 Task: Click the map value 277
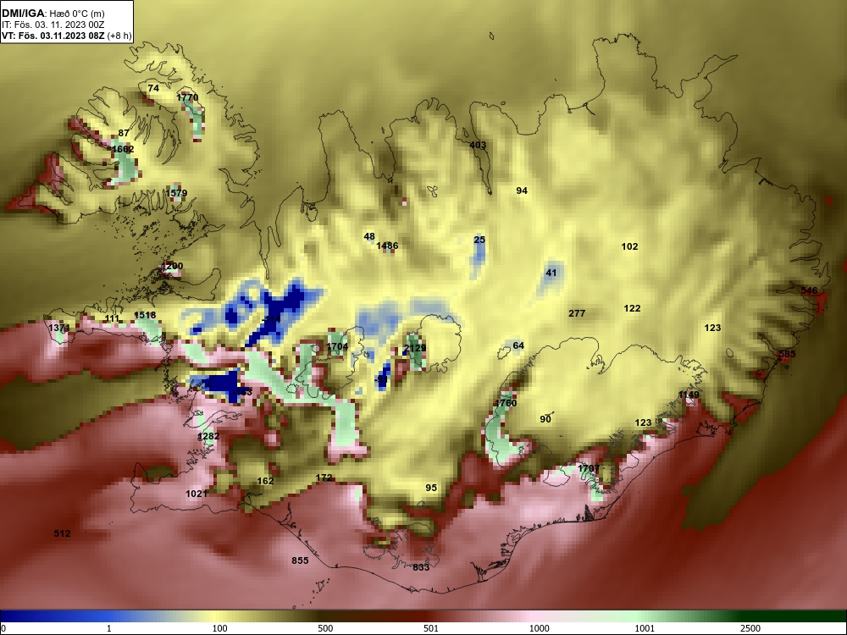coord(577,313)
